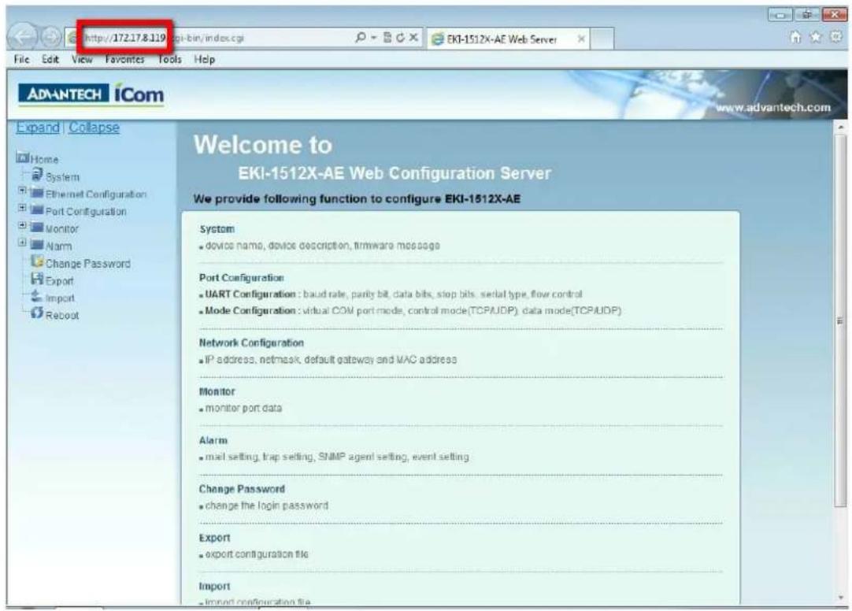The image size is (852, 611).
Task: Click the Export heading in content
Action: click(x=215, y=538)
